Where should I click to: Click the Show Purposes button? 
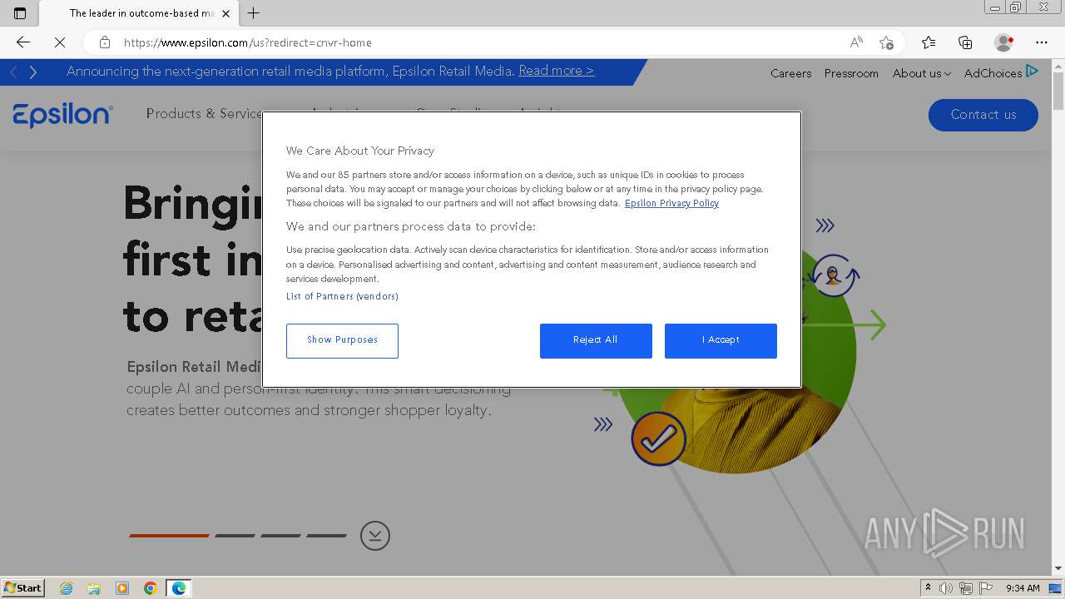click(342, 340)
